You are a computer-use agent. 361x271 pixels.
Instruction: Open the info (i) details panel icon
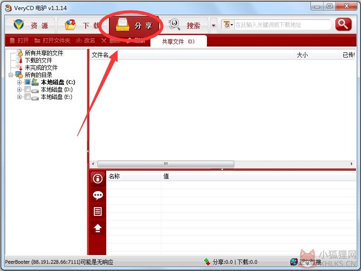coord(98,179)
